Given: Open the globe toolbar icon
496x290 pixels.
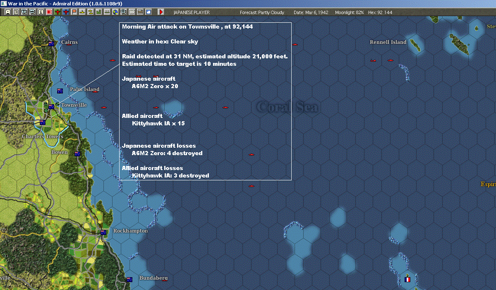Looking at the screenshot, I should (x=115, y=12).
